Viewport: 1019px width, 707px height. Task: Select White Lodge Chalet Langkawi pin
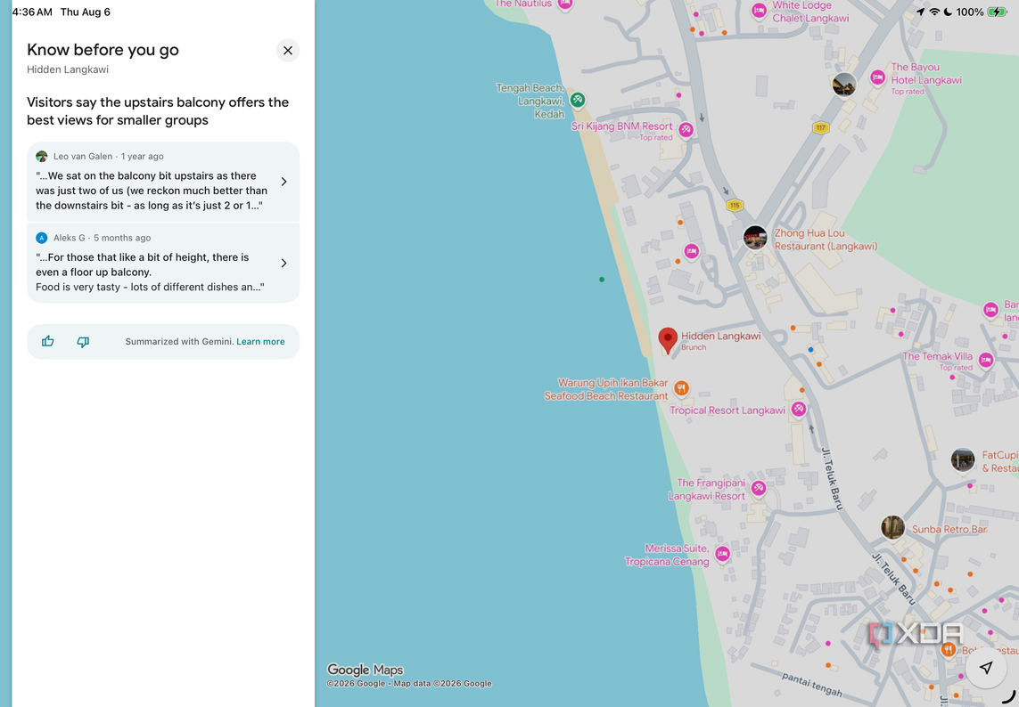(x=759, y=11)
